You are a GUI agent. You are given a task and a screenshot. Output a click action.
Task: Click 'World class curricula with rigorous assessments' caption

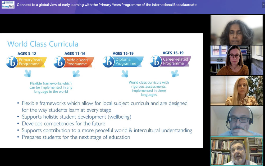click(149, 88)
